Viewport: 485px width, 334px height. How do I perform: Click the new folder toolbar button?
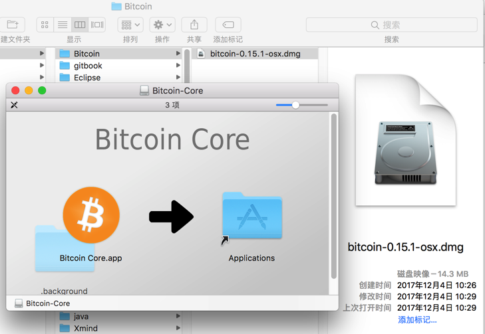point(12,25)
